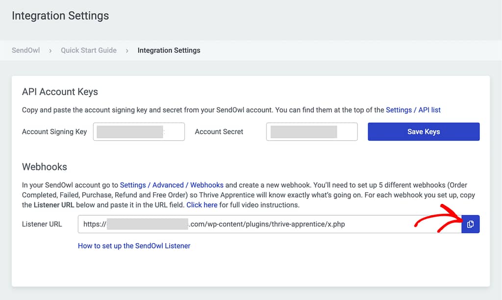This screenshot has height=300, width=502.
Task: Copy the Listener URL with clipboard icon
Action: pos(470,224)
